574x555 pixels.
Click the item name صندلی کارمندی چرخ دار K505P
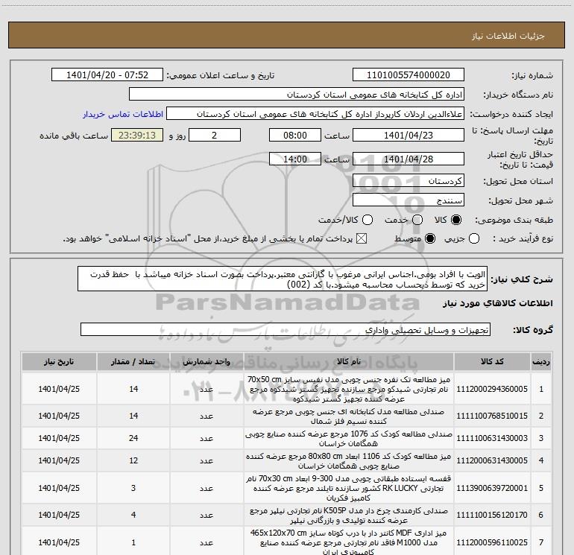[x=349, y=515]
